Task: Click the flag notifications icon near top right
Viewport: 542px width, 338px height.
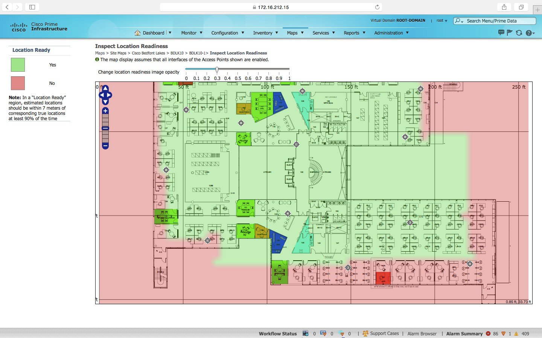Action: click(x=510, y=33)
